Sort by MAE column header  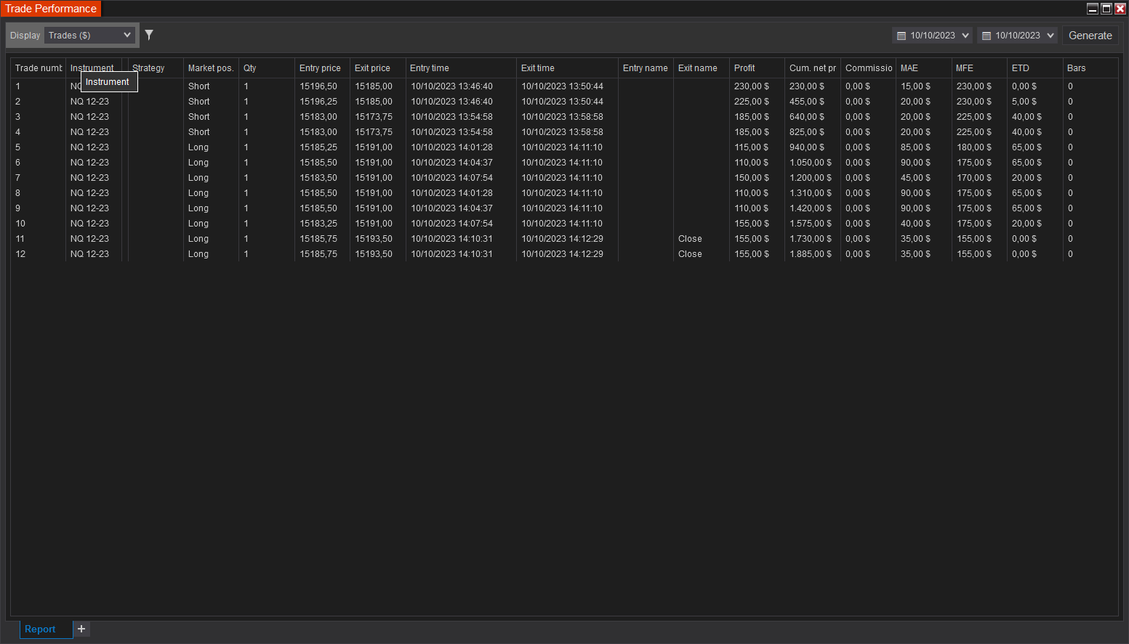pos(924,68)
